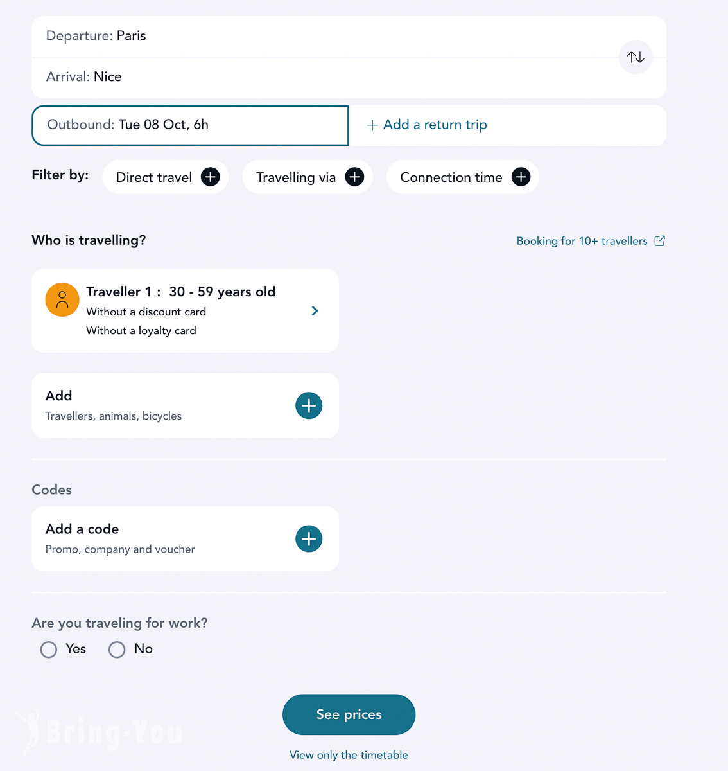Expand Traveller 1 details chevron
Screen dimensions: 728x771
pos(315,311)
